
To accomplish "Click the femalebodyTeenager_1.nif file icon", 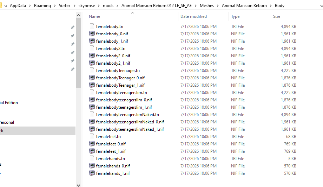I will coord(92,85).
